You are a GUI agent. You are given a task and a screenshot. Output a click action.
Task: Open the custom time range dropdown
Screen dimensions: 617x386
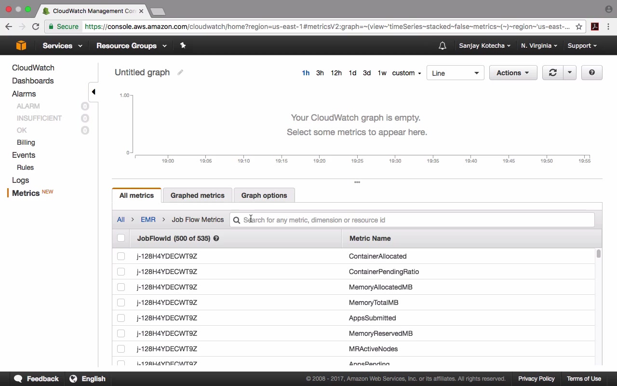tap(406, 73)
